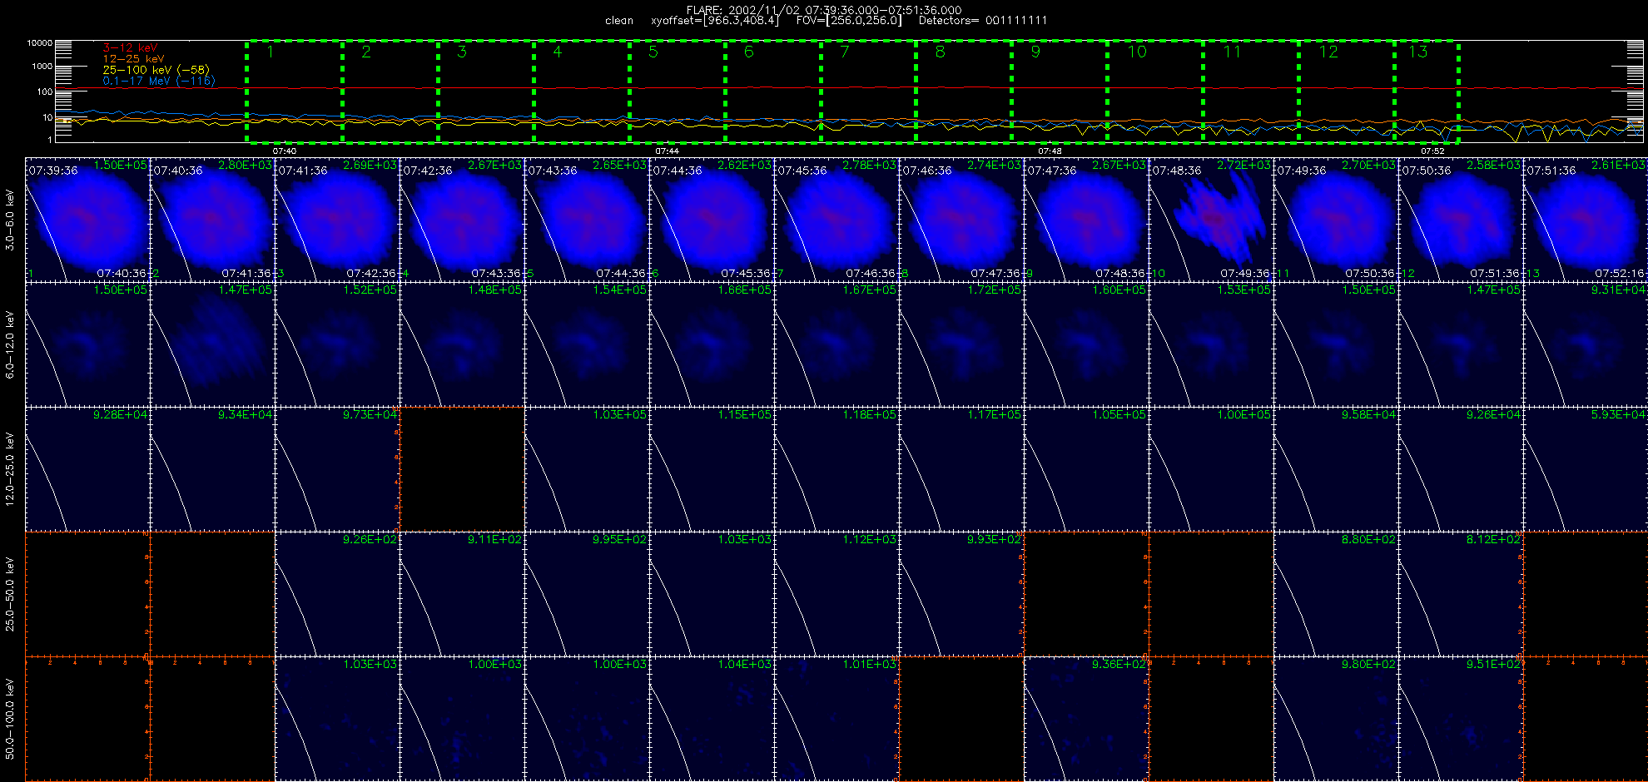This screenshot has height=782, width=1648.
Task: Click the '07:47:36' start time label
Action: click(x=1052, y=170)
